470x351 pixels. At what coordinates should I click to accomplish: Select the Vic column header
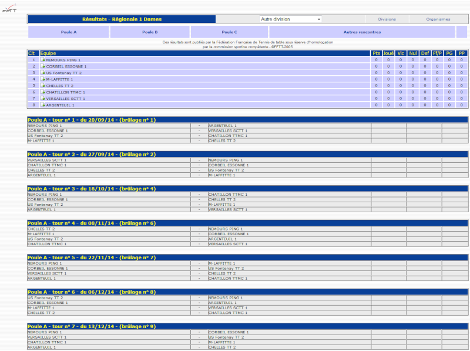coord(401,54)
